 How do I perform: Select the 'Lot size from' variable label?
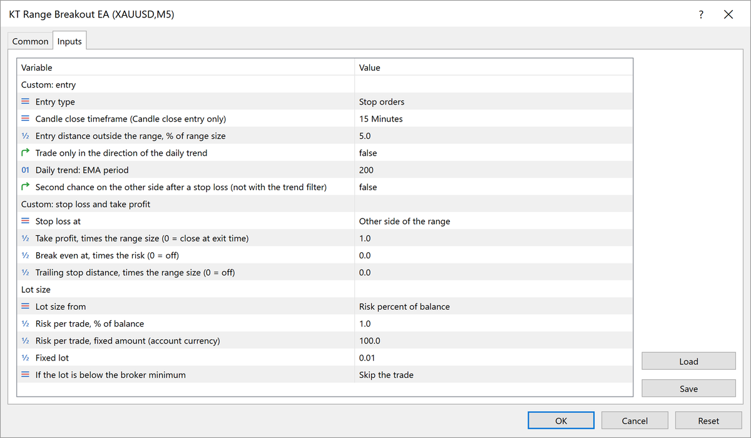coord(61,307)
